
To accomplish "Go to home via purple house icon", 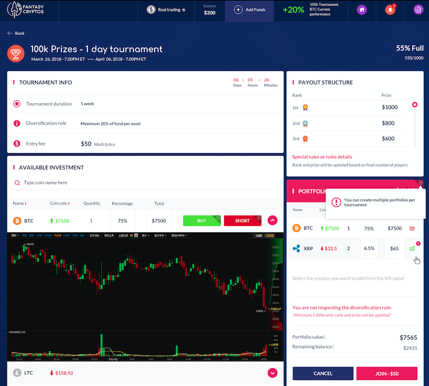I will tap(361, 10).
